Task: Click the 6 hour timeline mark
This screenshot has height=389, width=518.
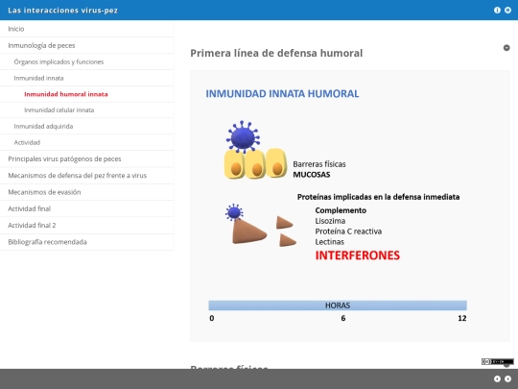Action: (x=343, y=318)
